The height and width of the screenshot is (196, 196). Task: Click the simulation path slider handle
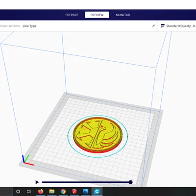tap(130, 182)
